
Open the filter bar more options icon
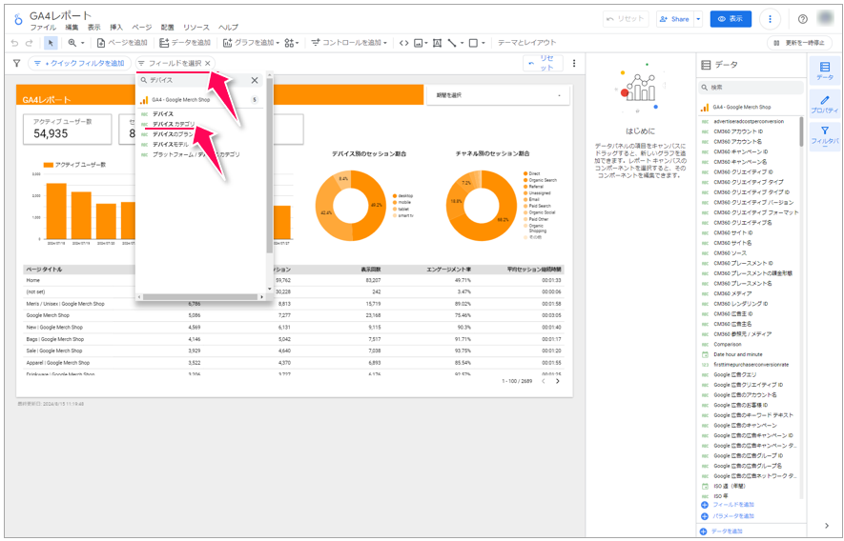coord(574,64)
